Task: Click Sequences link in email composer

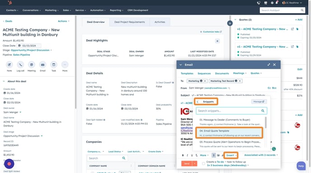Action: tap(204, 73)
